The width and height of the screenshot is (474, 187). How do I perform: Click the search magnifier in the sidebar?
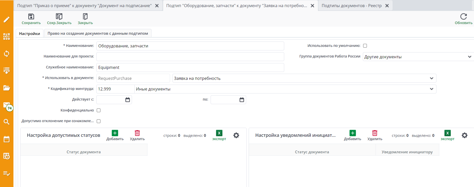7,122
